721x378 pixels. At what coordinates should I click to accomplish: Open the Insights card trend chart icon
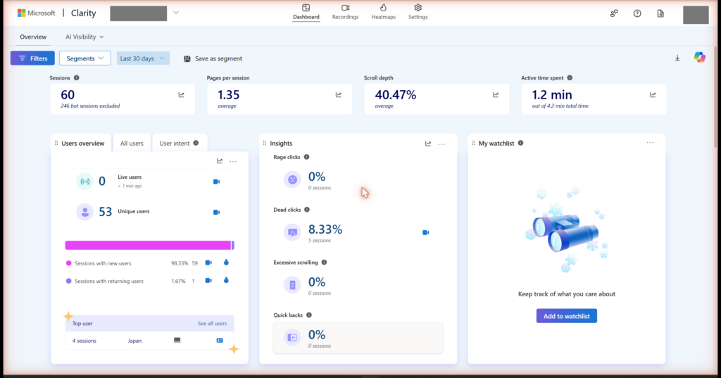click(x=428, y=144)
